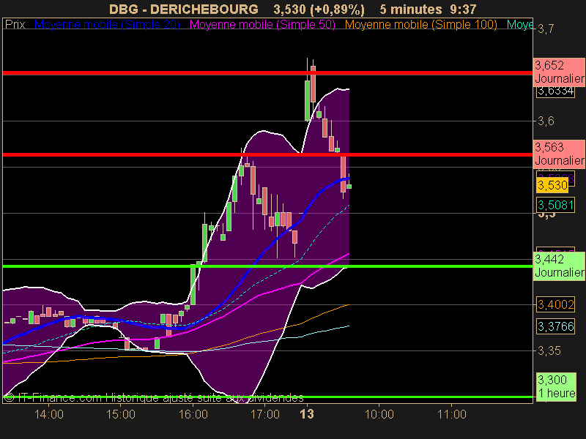Click the 3,7 price axis label
The width and height of the screenshot is (586, 439).
coord(546,29)
